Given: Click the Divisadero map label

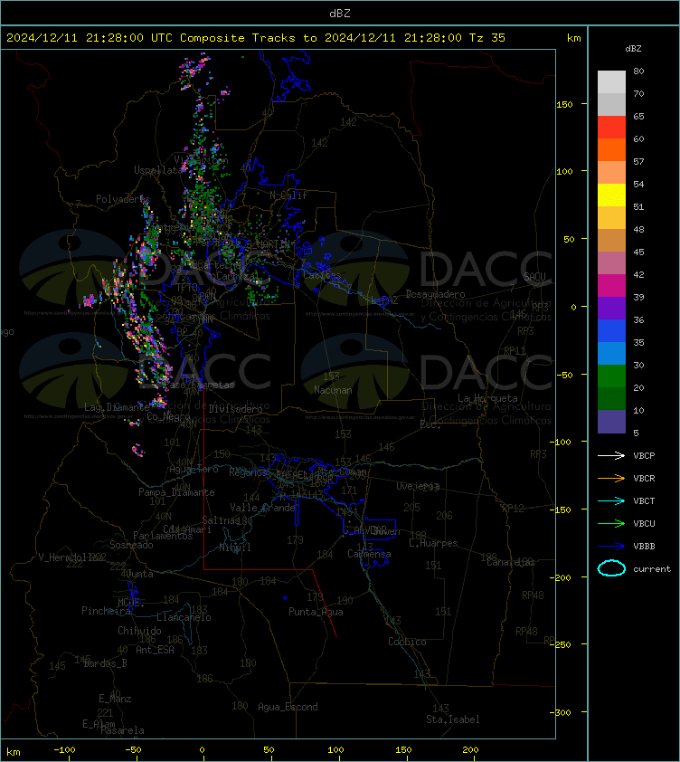Looking at the screenshot, I should click(236, 409).
